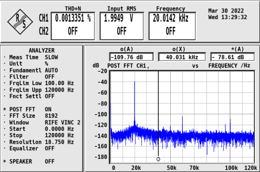This screenshot has width=260, height=172.
Task: Click the CH1 channel label
Action: [x=44, y=18]
